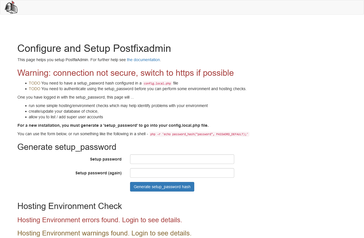Click the Hosting Environment Check heading
This screenshot has height=238, width=364.
[x=70, y=206]
